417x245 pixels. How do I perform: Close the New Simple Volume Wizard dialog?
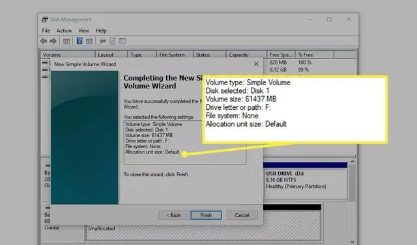pyautogui.click(x=256, y=64)
